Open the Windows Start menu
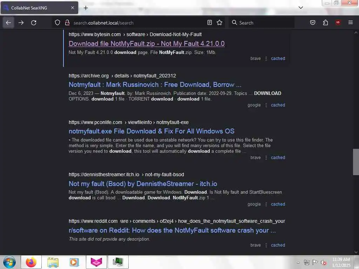The height and width of the screenshot is (269, 359). point(9,262)
